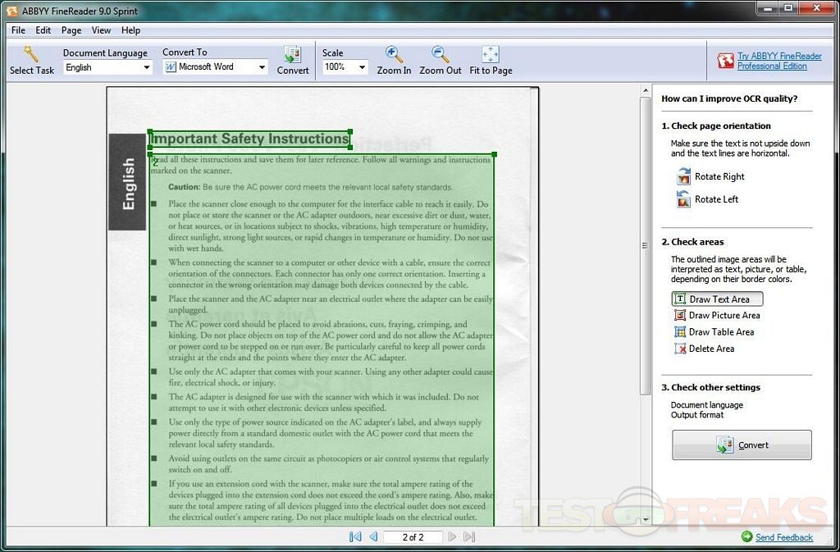Click the '2. Check areas' heading
This screenshot has width=840, height=552.
[692, 242]
